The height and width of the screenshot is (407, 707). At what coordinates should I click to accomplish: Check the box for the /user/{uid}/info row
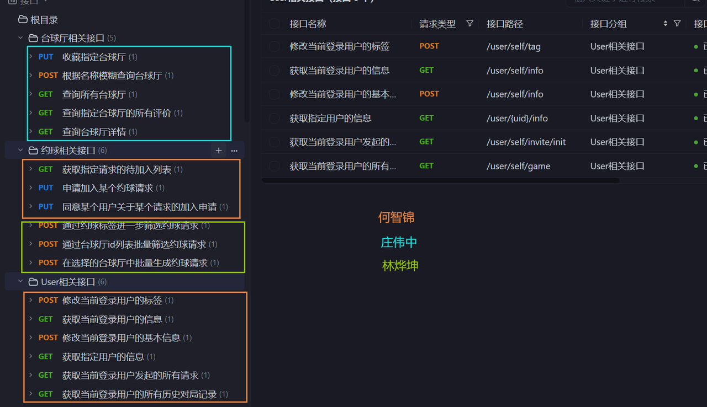pos(275,118)
